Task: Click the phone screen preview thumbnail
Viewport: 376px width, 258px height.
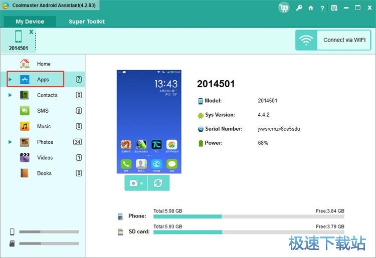Action: [x=149, y=122]
